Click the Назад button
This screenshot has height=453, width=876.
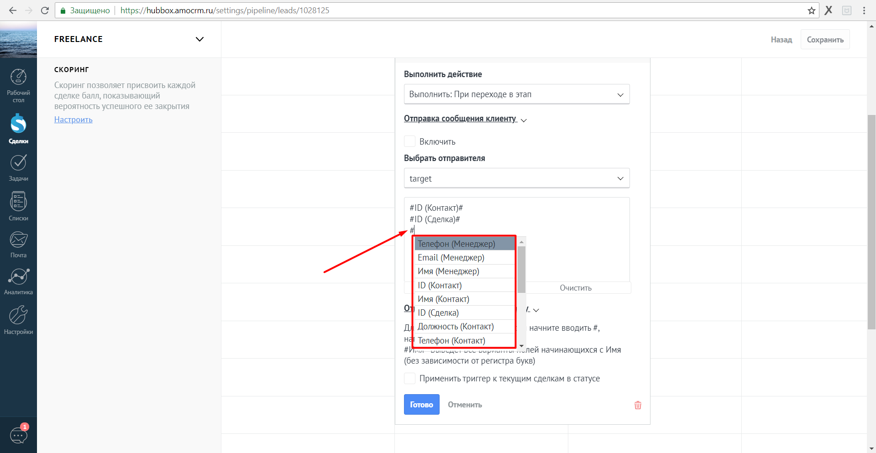click(x=781, y=40)
